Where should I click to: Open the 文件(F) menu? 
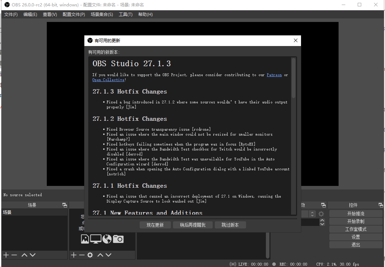11,15
